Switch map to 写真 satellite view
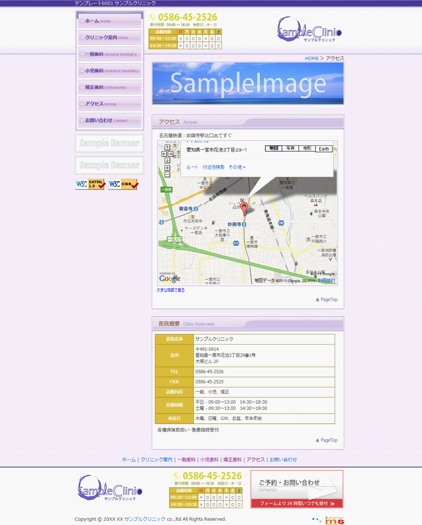 click(290, 149)
